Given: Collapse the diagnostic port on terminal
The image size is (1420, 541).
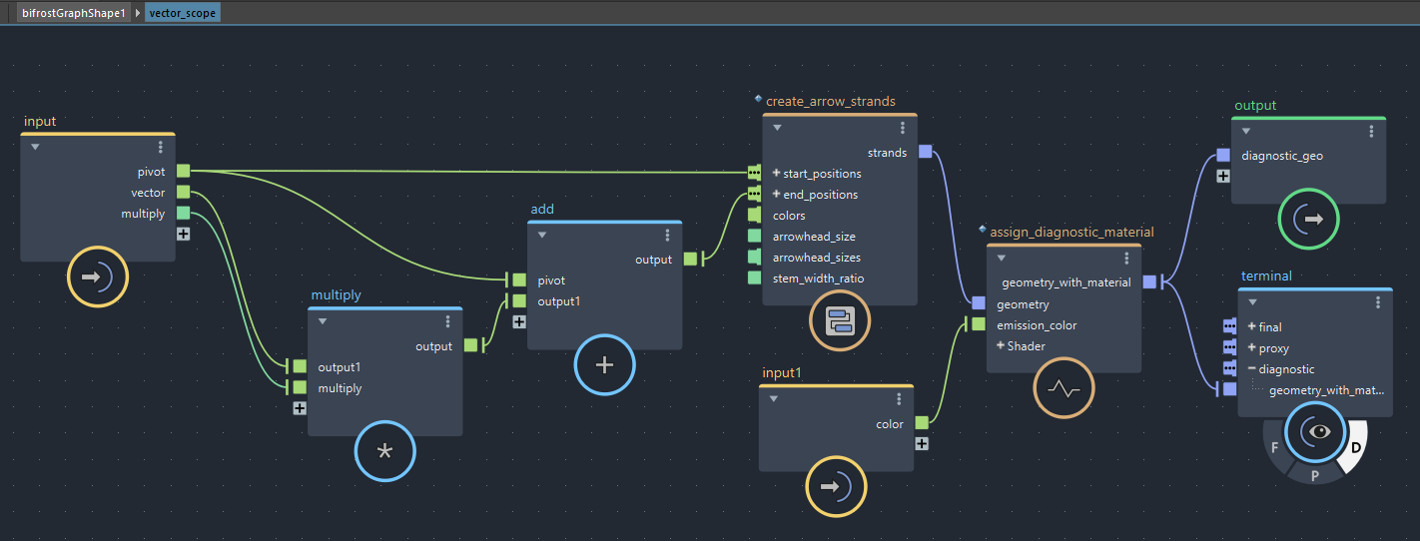Looking at the screenshot, I should pyautogui.click(x=1251, y=369).
